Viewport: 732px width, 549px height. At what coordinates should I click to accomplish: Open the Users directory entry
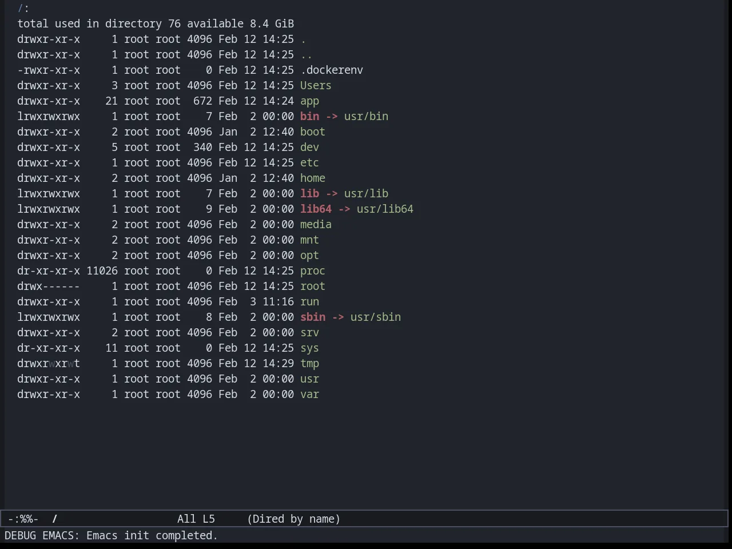316,85
